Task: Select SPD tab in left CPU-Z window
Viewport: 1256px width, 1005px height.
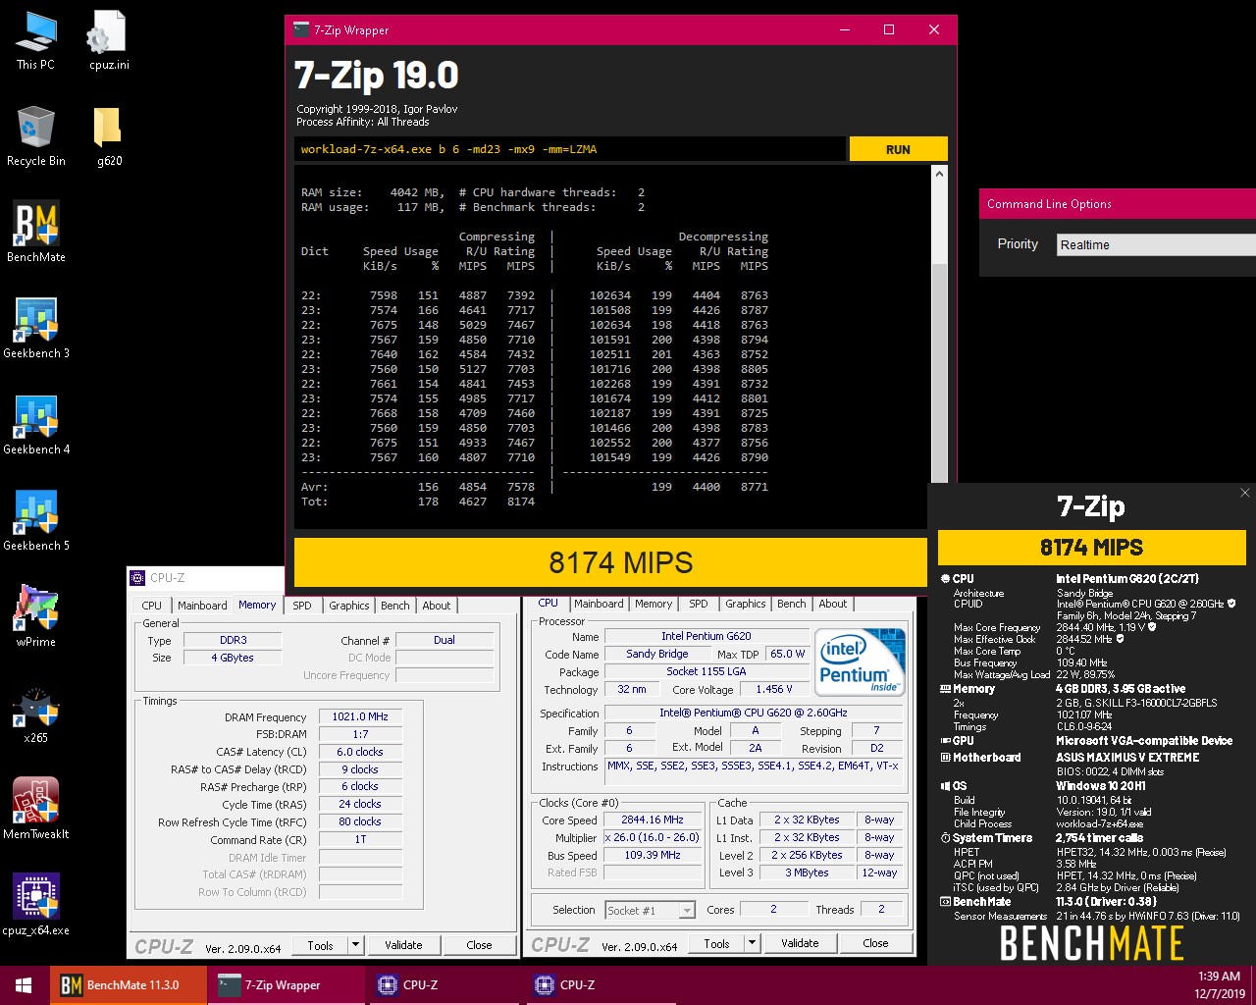Action: click(x=302, y=606)
